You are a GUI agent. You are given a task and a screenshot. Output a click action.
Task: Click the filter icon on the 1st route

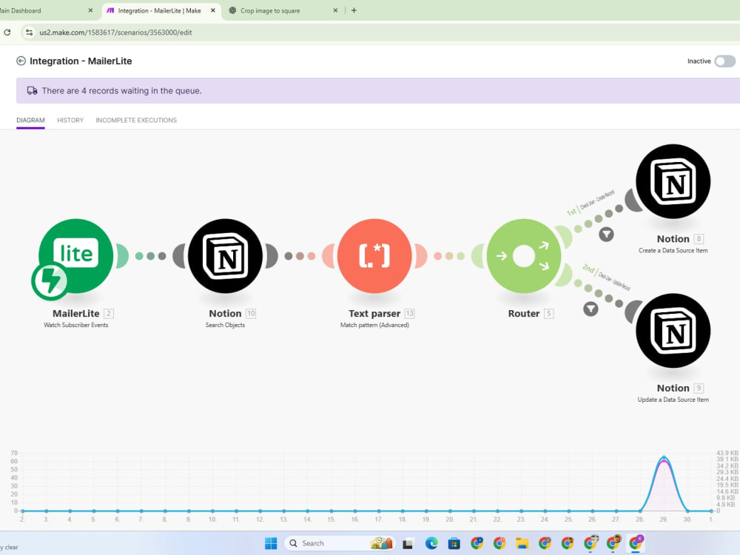[607, 234]
